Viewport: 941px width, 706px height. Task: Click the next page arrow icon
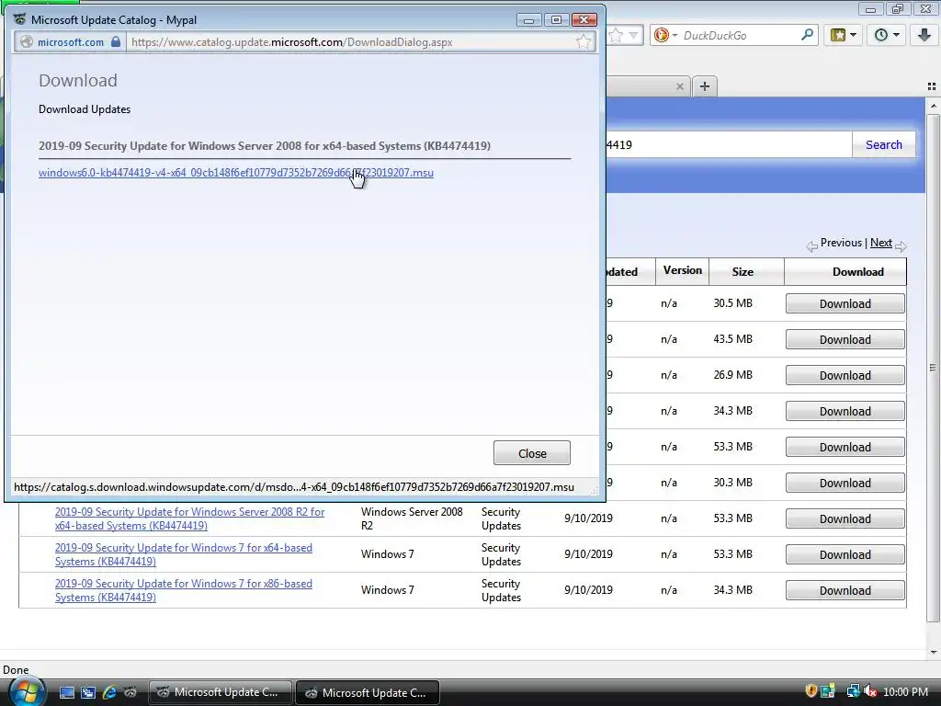point(901,245)
